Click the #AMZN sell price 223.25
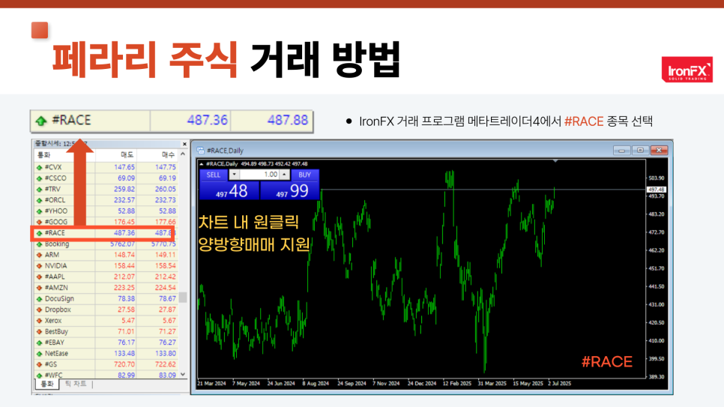The height and width of the screenshot is (407, 724). 124,288
